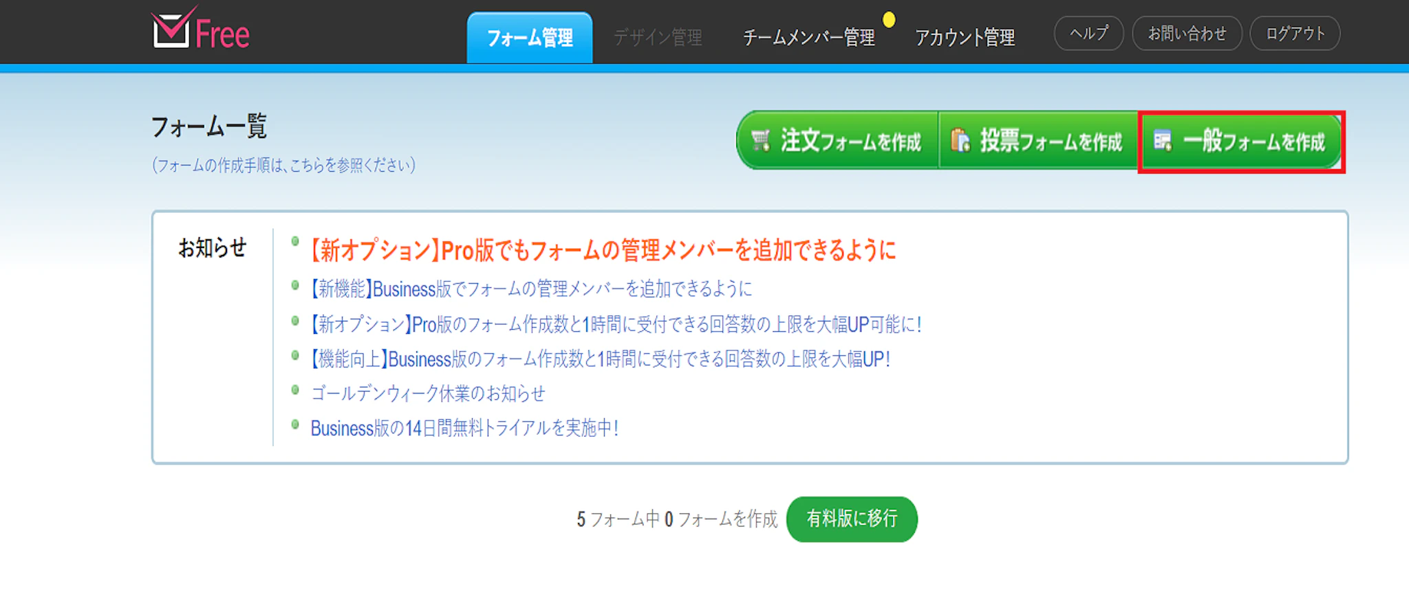Open the フォーム管理 tab
The width and height of the screenshot is (1409, 599).
[529, 38]
